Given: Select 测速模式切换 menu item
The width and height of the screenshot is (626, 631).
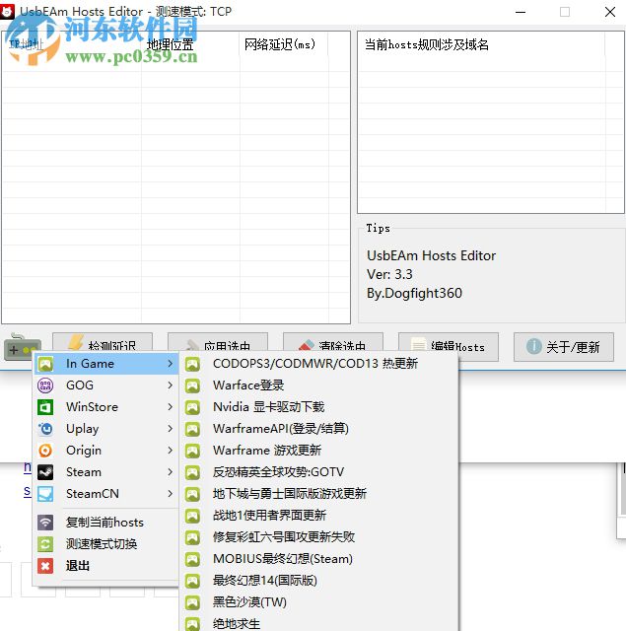Looking at the screenshot, I should [106, 544].
